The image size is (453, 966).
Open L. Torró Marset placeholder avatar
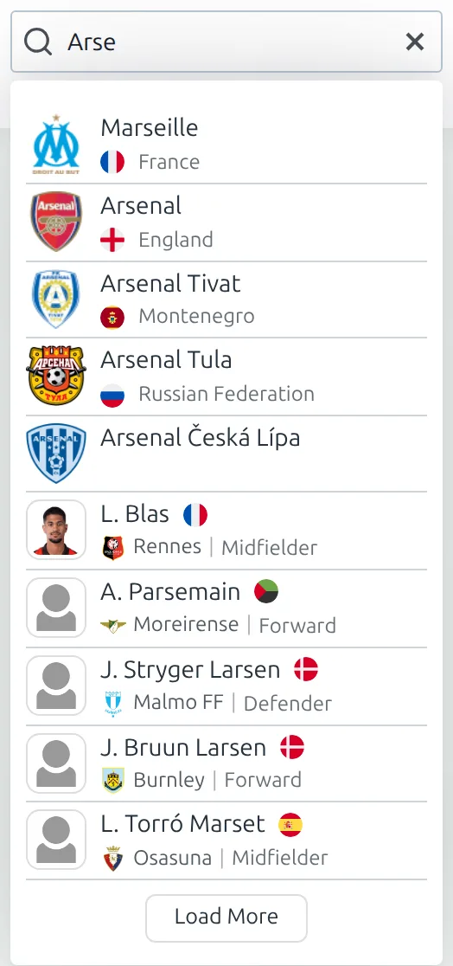[56, 839]
